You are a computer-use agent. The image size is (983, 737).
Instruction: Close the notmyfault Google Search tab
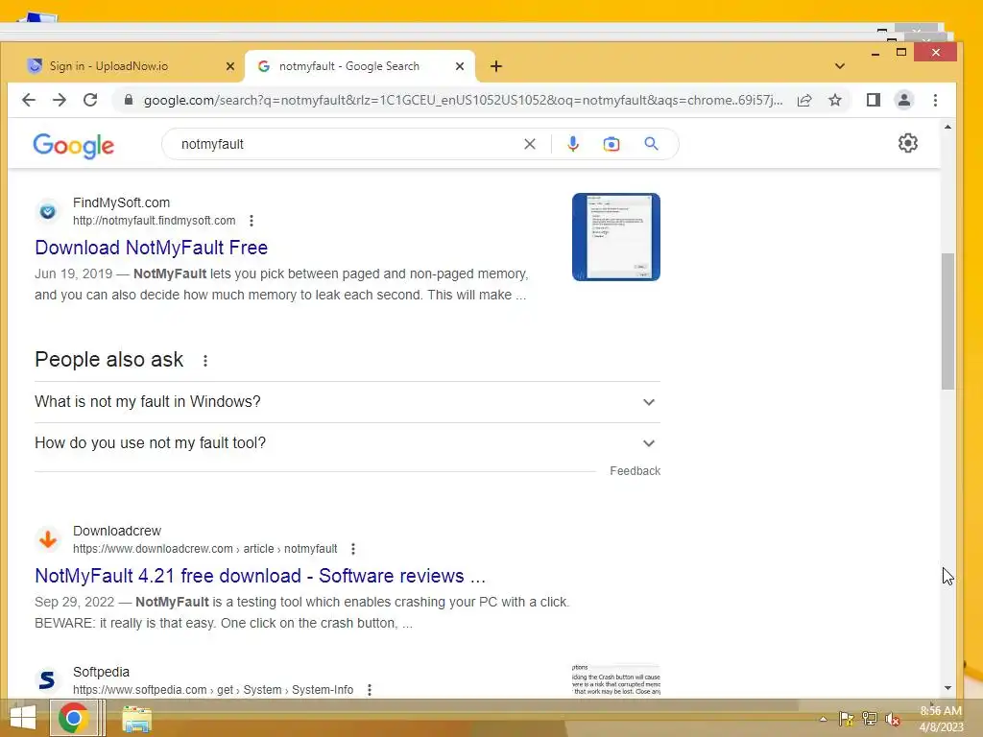(x=460, y=66)
